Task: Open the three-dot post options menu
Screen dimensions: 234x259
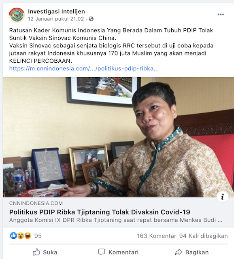Action: (x=221, y=15)
